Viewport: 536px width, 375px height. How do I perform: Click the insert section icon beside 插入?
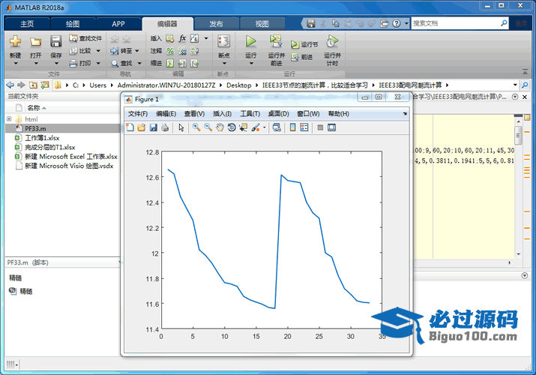(x=169, y=39)
